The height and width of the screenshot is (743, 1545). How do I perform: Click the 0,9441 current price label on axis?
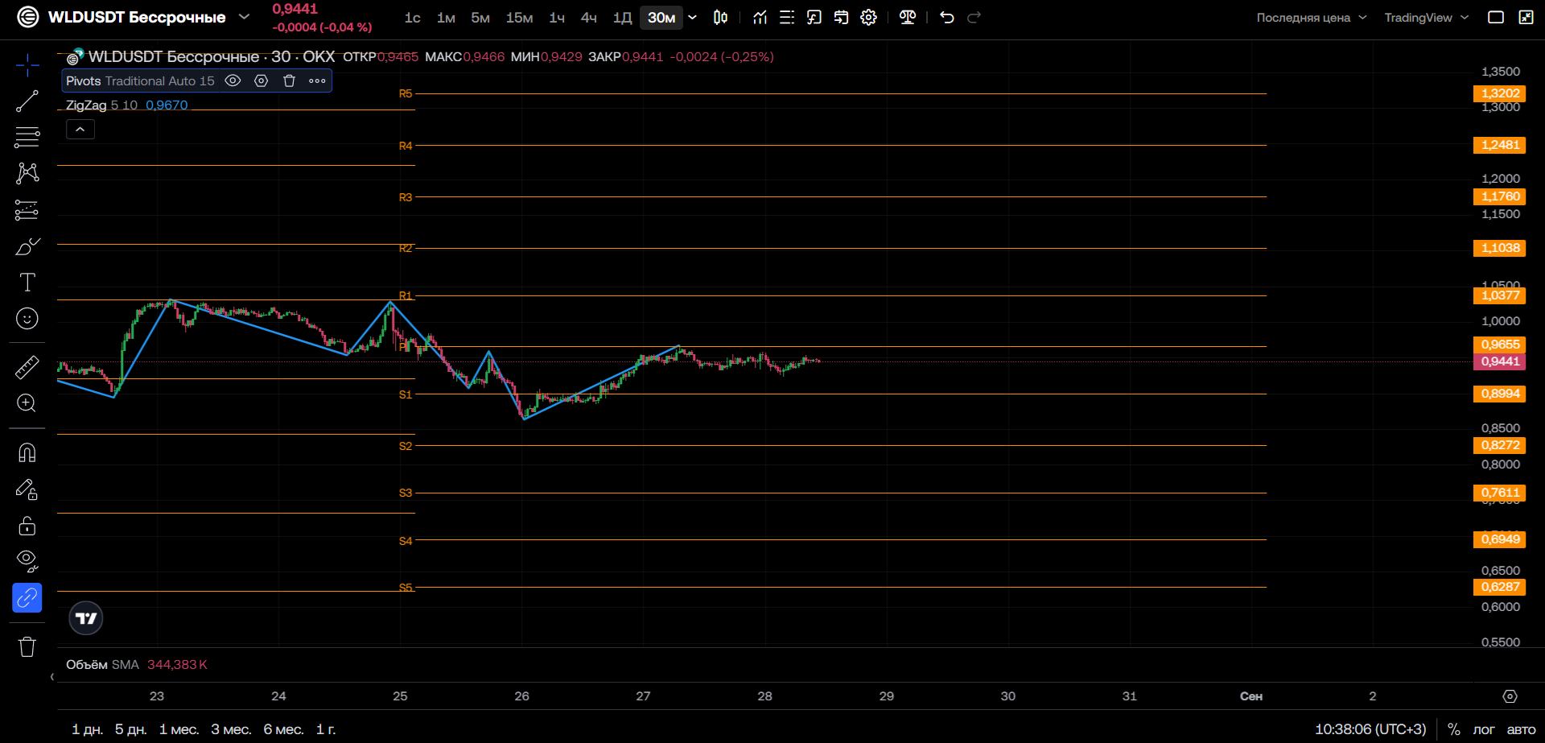pos(1500,361)
